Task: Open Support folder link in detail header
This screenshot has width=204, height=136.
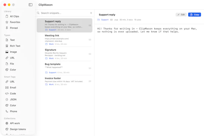Action: click(103, 20)
